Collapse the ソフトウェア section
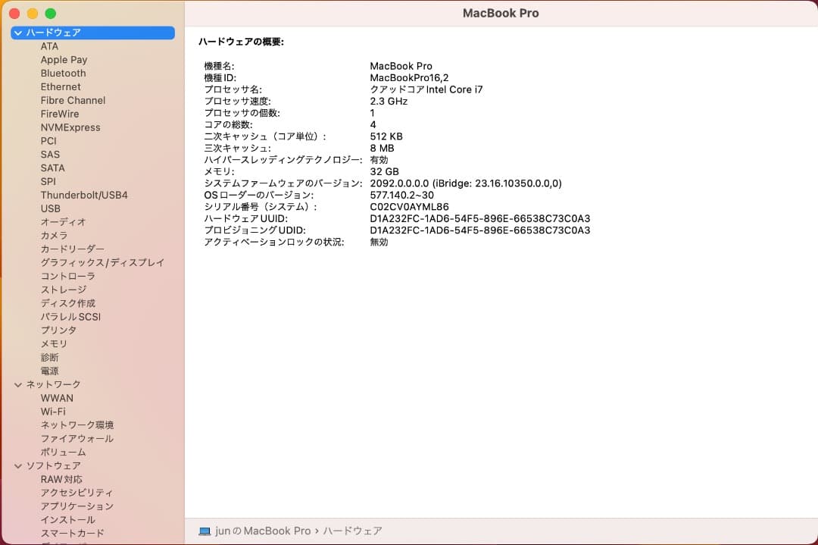The height and width of the screenshot is (545, 818). coord(18,465)
